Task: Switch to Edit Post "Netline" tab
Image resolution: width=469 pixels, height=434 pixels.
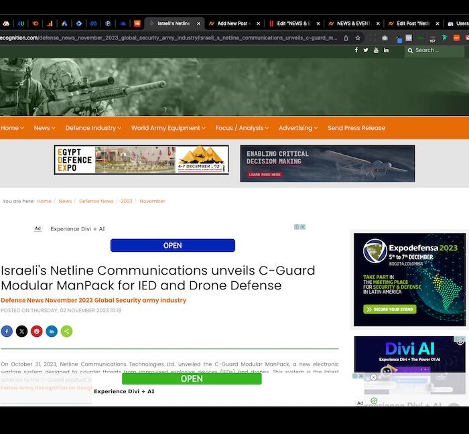Action: click(414, 23)
